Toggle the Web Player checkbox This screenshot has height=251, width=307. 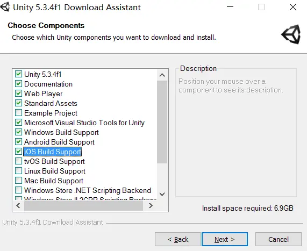click(18, 94)
